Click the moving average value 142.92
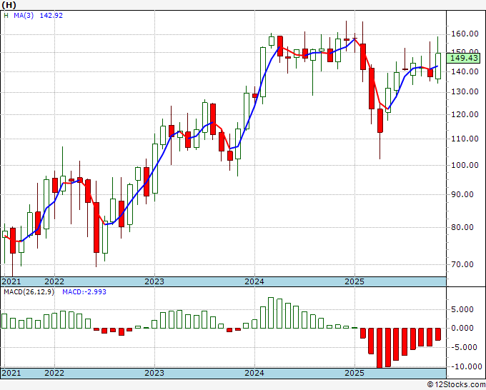 point(51,16)
